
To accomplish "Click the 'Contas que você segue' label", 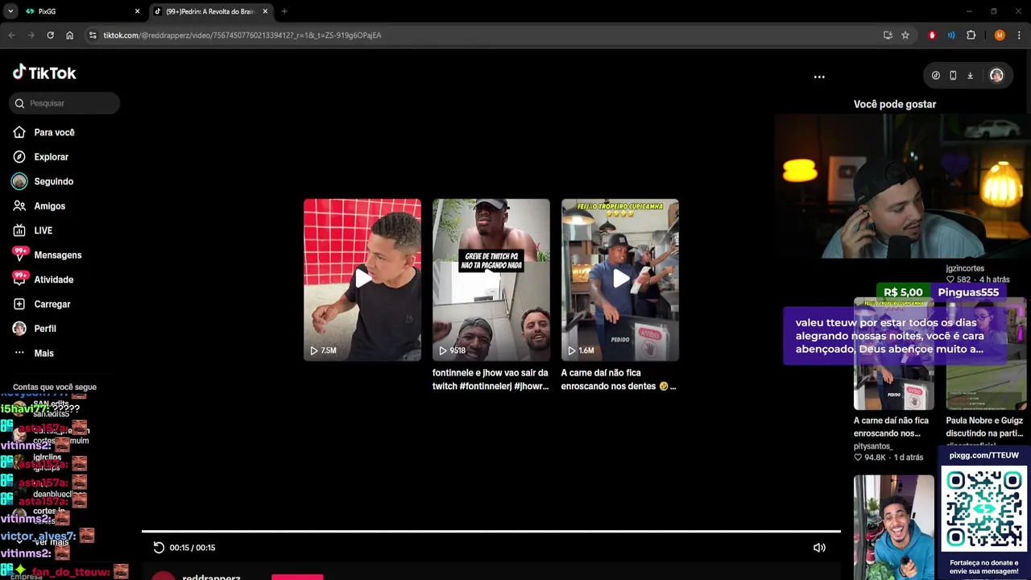I will (x=55, y=387).
